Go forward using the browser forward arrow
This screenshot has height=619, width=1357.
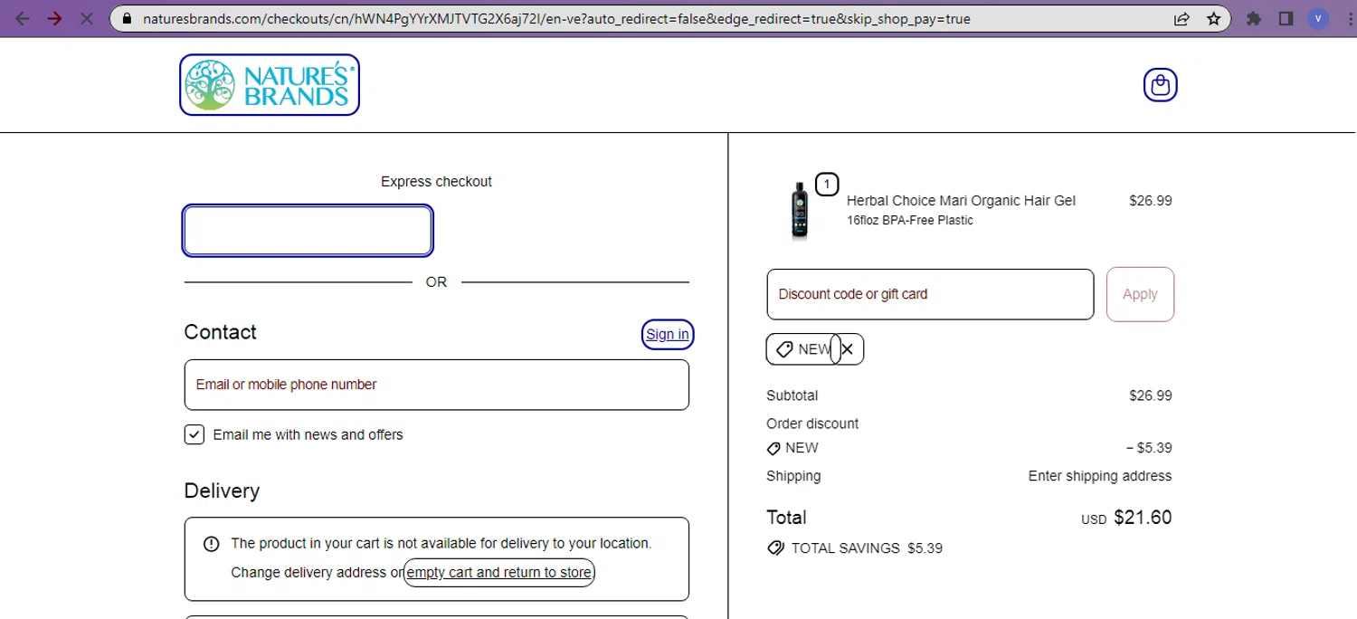tap(55, 18)
